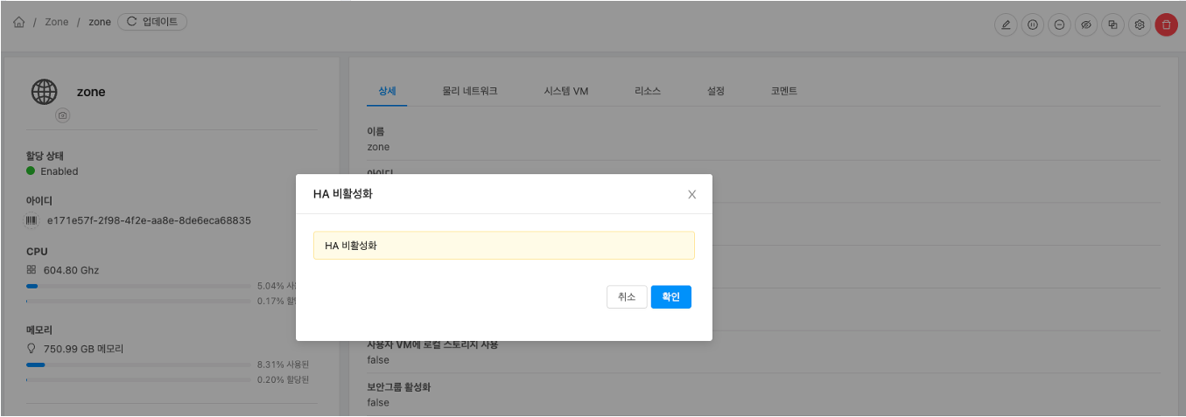Click the HA 비활성화 yellow message box

pyautogui.click(x=504, y=246)
